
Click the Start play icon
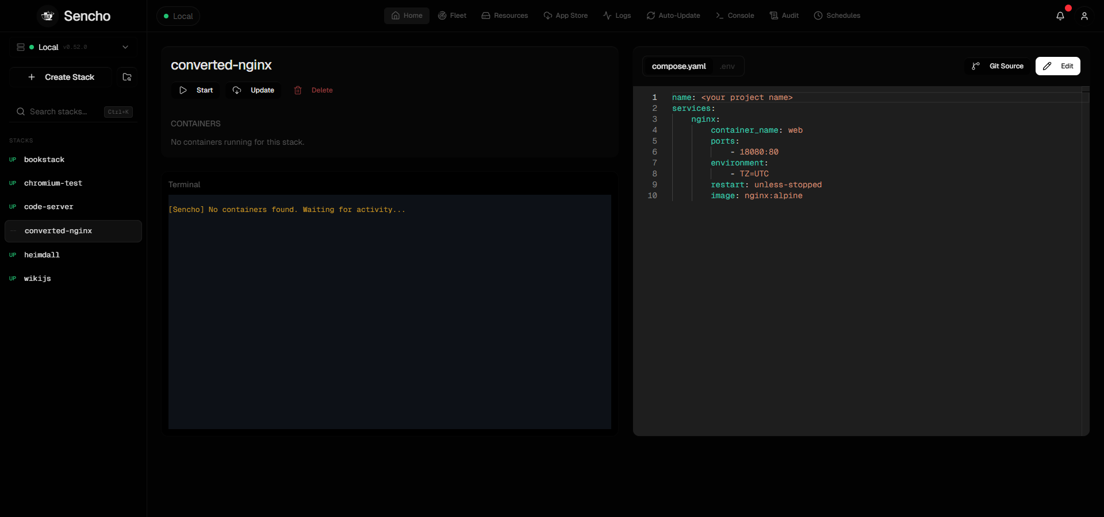click(x=183, y=90)
